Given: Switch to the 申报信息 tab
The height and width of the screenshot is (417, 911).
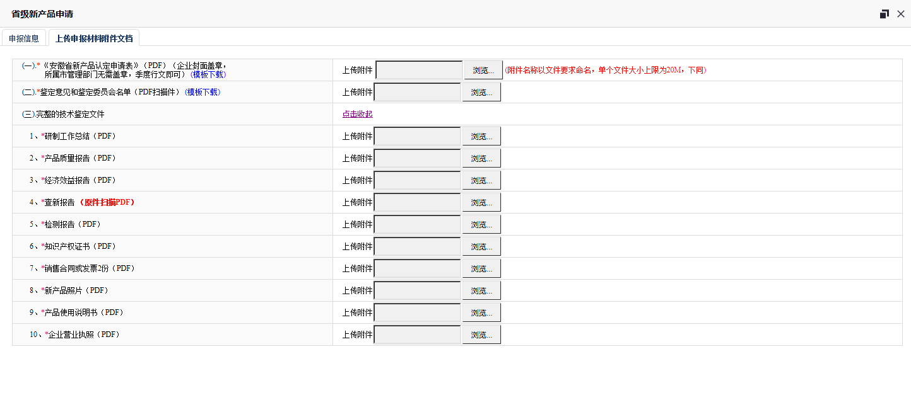Looking at the screenshot, I should [x=24, y=38].
